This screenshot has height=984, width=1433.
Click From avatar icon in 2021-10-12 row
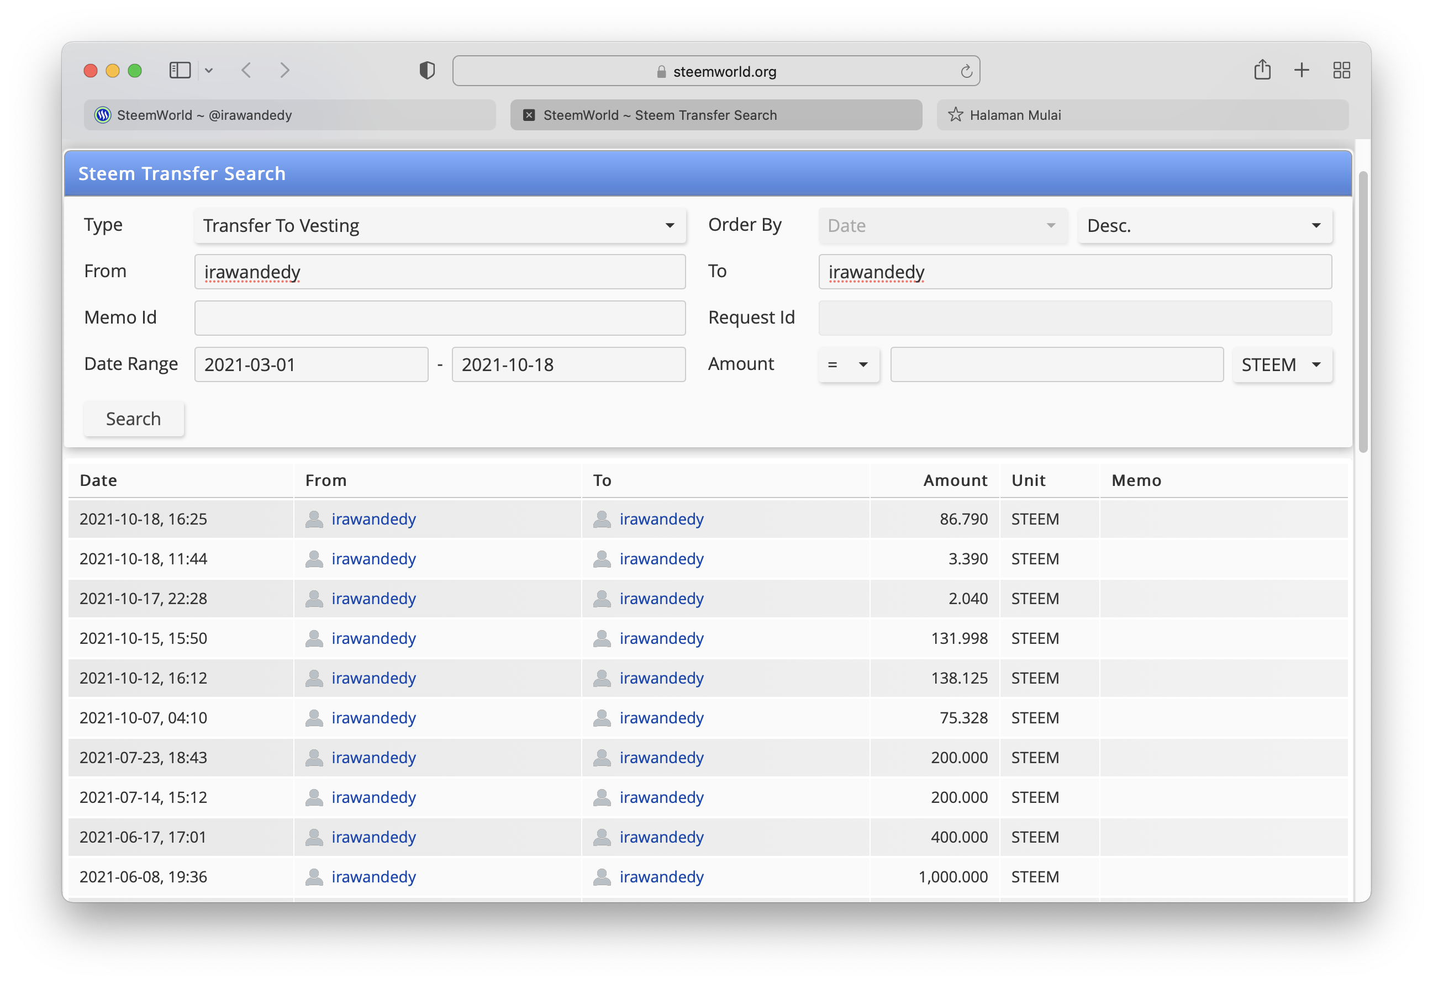point(314,678)
